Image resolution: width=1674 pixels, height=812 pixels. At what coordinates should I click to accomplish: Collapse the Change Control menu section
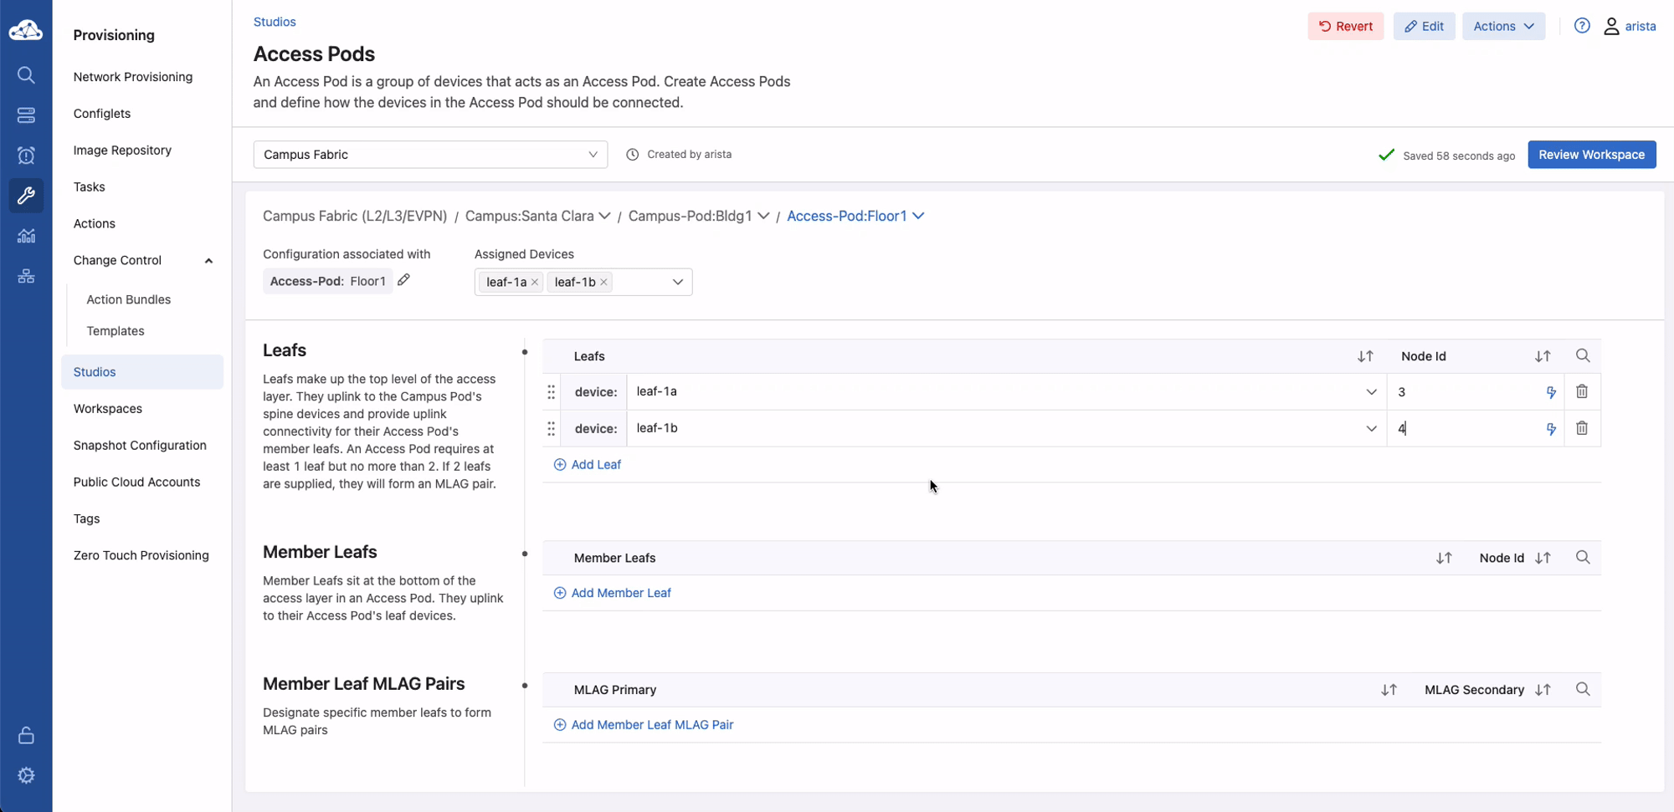[208, 261]
